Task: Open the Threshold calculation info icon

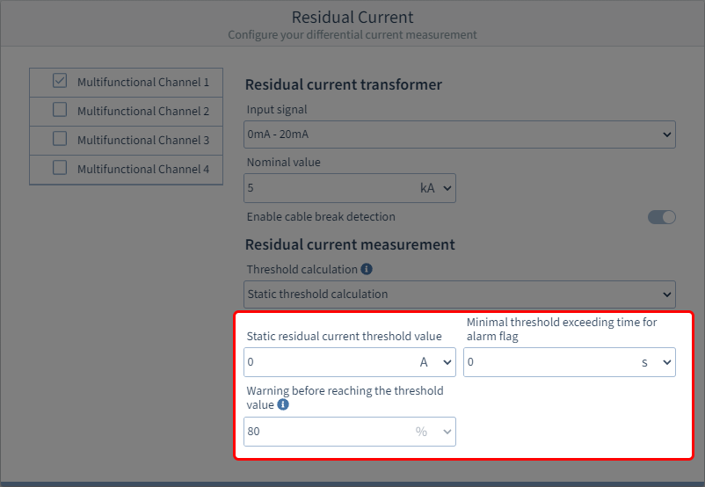Action: pyautogui.click(x=367, y=269)
